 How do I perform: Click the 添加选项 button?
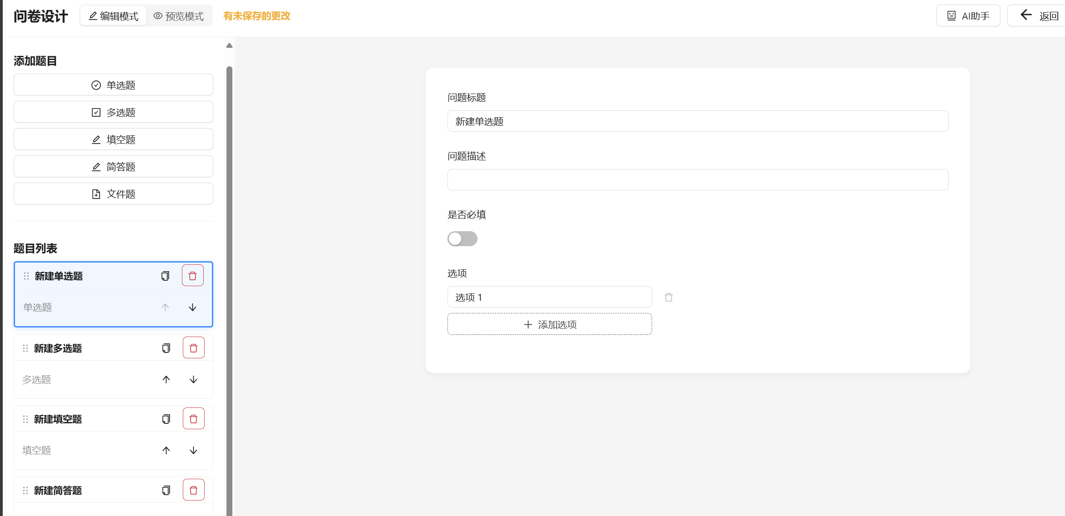(x=549, y=324)
